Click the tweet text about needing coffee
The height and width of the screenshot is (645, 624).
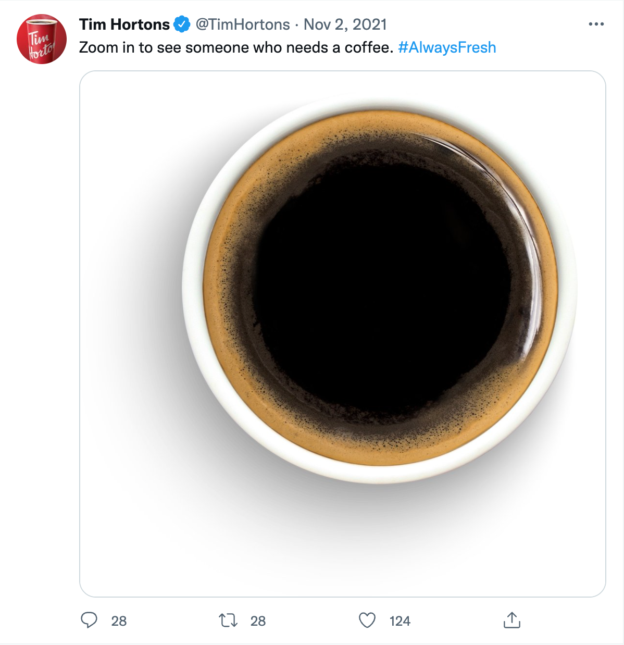click(x=236, y=47)
